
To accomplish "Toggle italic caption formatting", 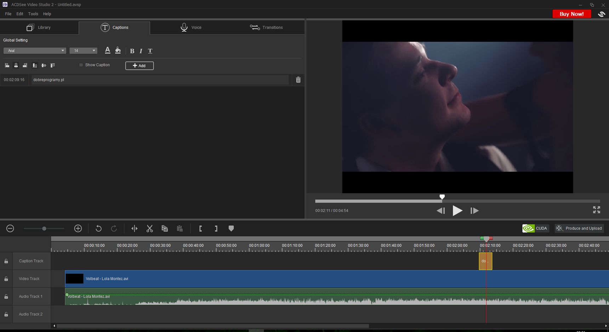I will pyautogui.click(x=141, y=51).
